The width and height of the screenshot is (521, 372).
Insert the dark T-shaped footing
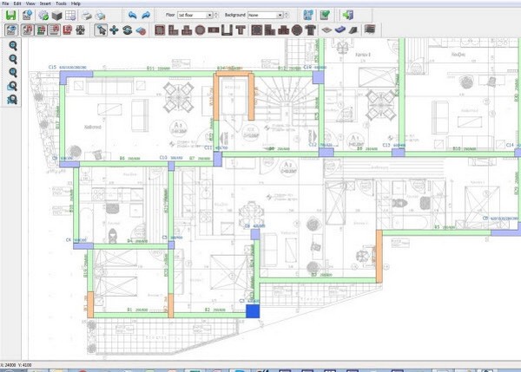[311, 30]
